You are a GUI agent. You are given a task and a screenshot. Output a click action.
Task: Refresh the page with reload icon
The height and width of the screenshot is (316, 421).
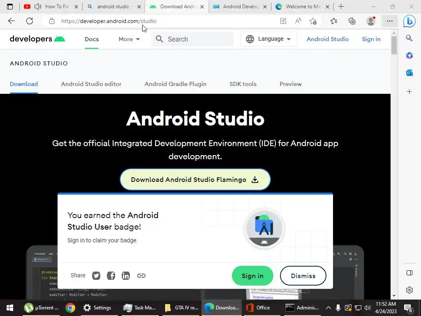(x=30, y=21)
